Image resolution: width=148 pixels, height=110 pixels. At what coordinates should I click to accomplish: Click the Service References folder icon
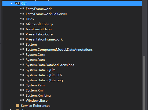[18, 105]
